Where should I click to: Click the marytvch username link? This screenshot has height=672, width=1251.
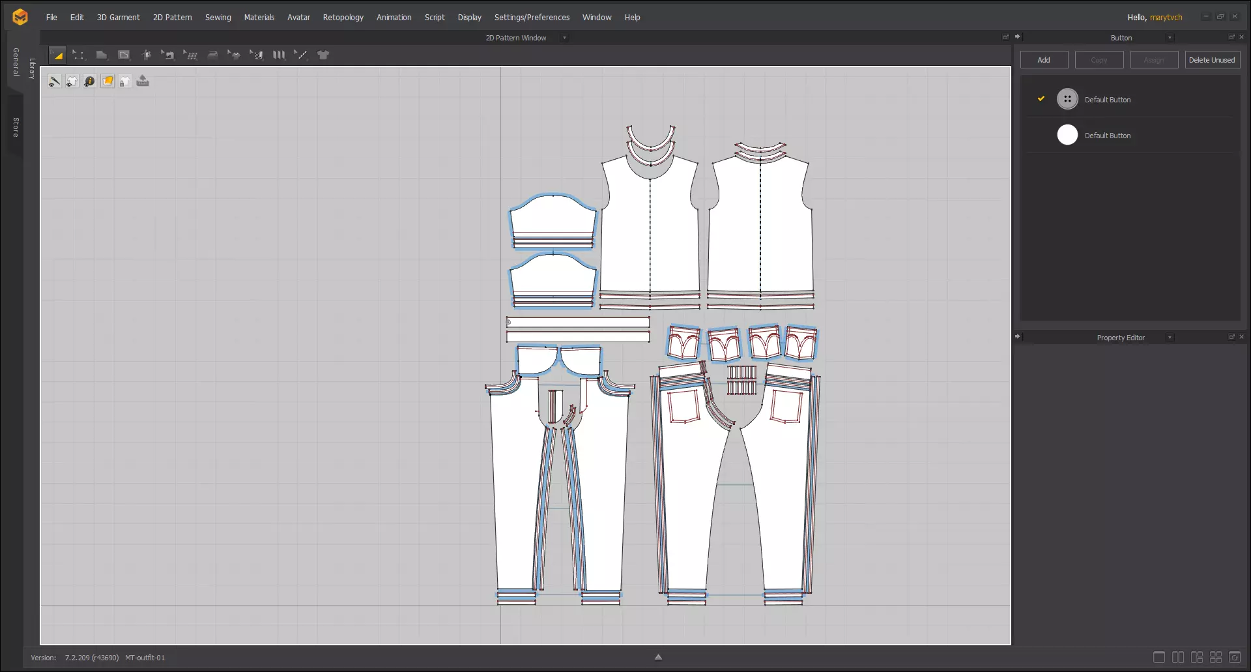1166,18
